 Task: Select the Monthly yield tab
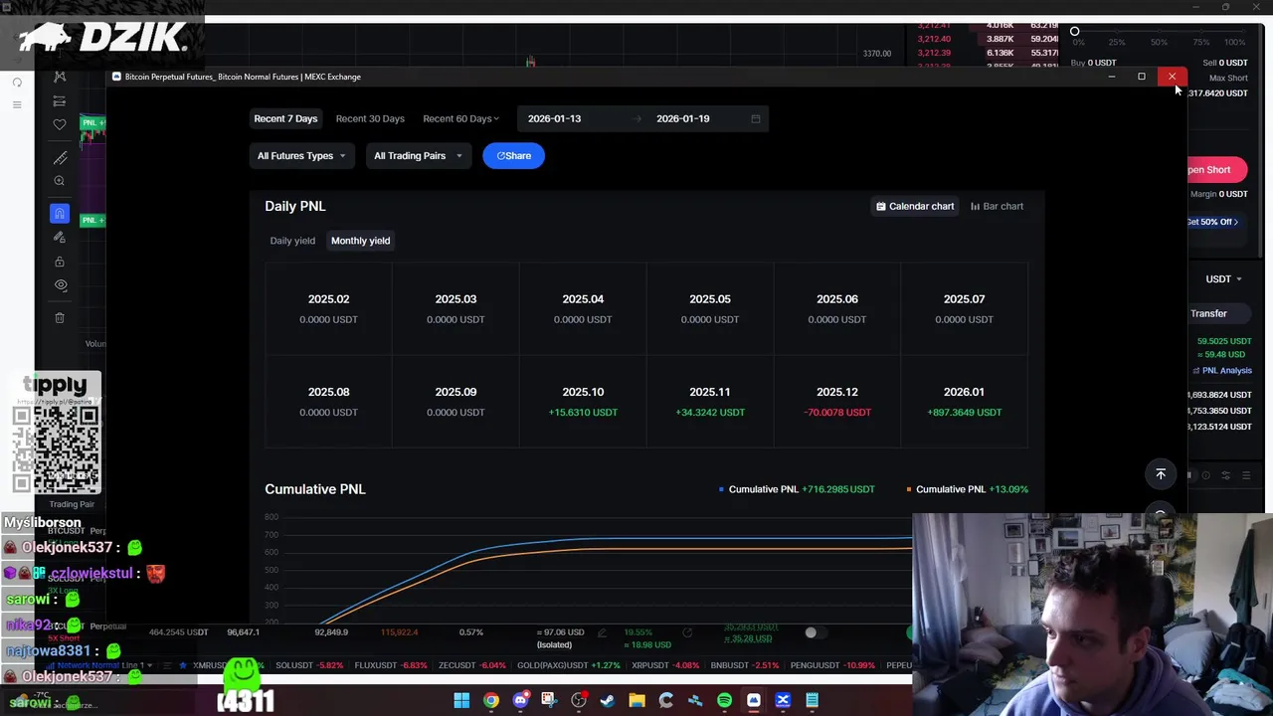coord(360,241)
